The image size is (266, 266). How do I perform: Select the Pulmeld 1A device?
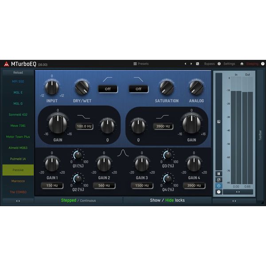(18, 159)
